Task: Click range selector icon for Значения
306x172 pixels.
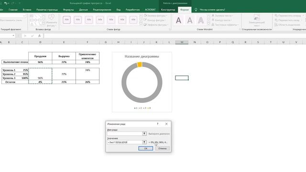Action: [144, 142]
